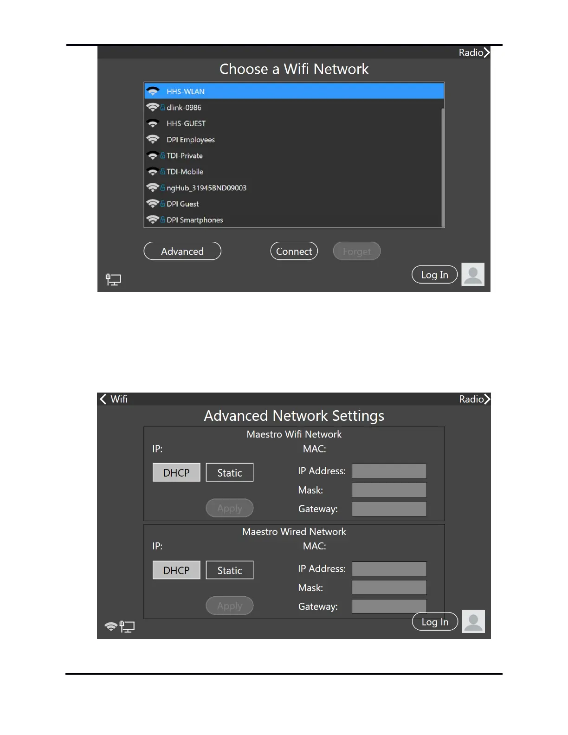Click the wifi icon beside DPI Smartphones
The width and height of the screenshot is (568, 735).
coord(153,219)
